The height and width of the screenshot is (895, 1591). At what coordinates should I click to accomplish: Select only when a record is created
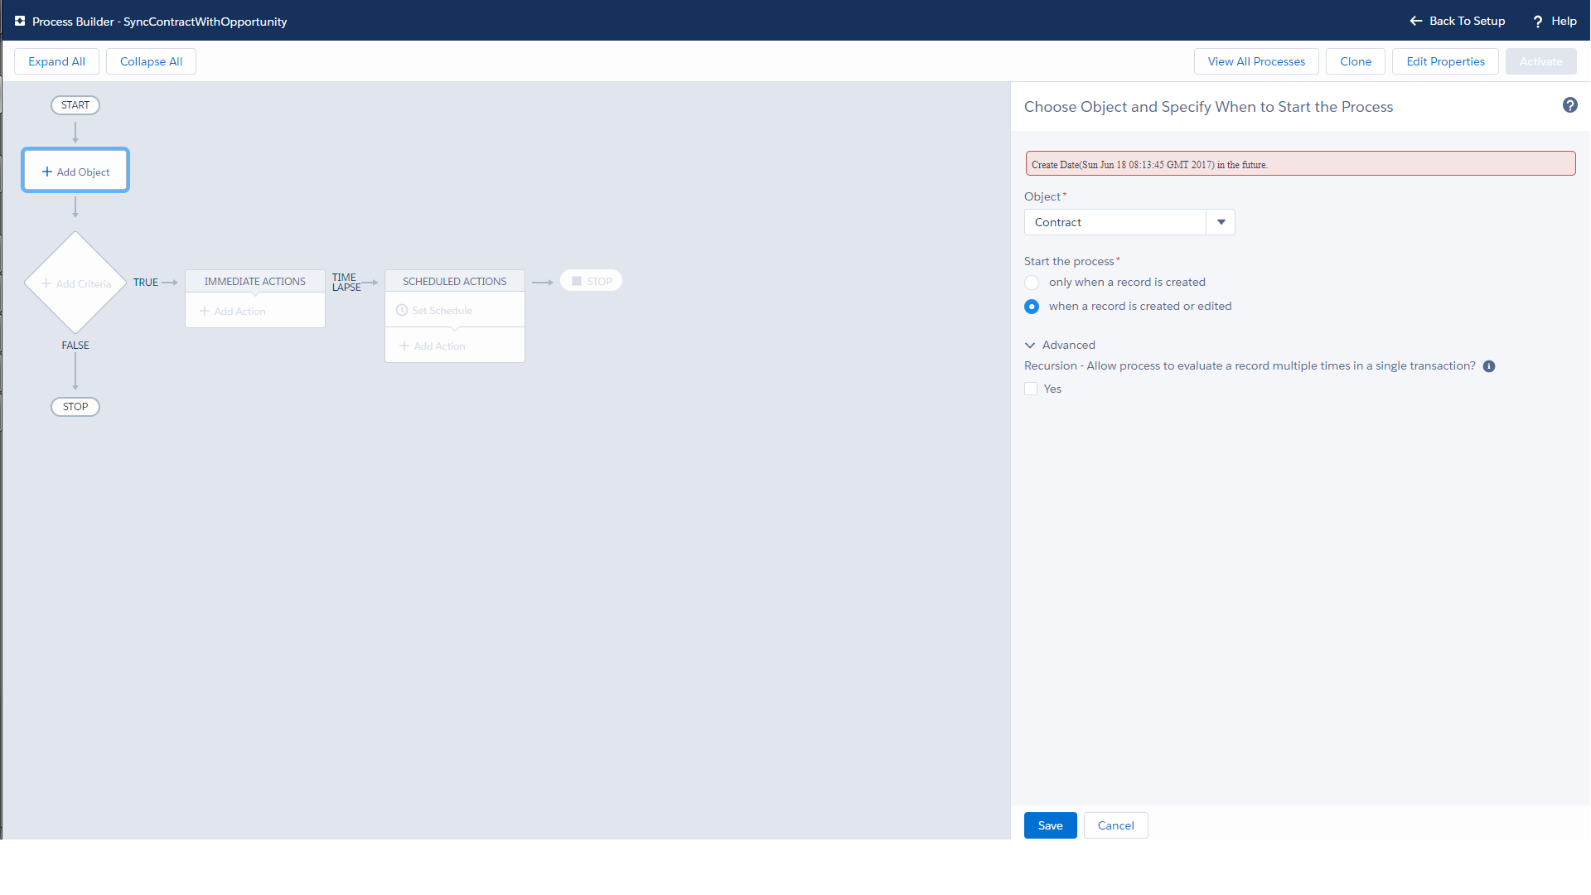coord(1032,283)
